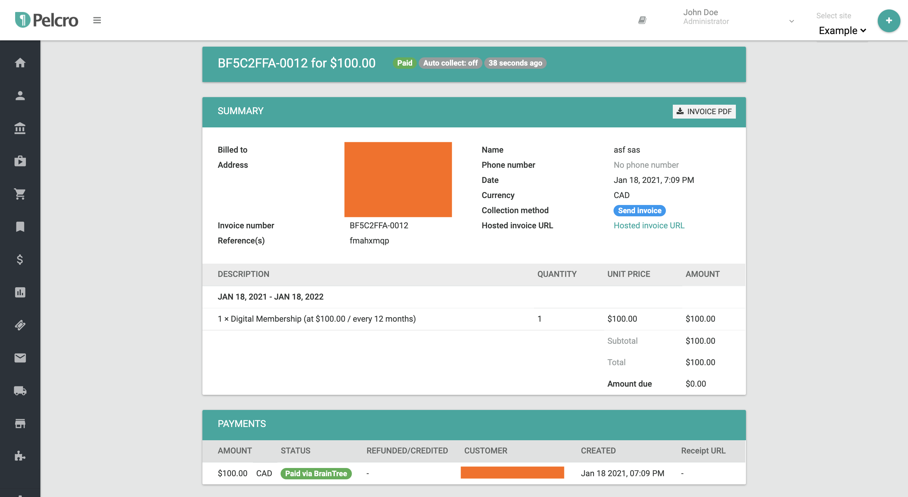Click the coupon ticket sidebar icon
908x497 pixels.
point(20,325)
